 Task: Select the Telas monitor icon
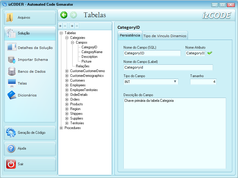tap(12, 83)
